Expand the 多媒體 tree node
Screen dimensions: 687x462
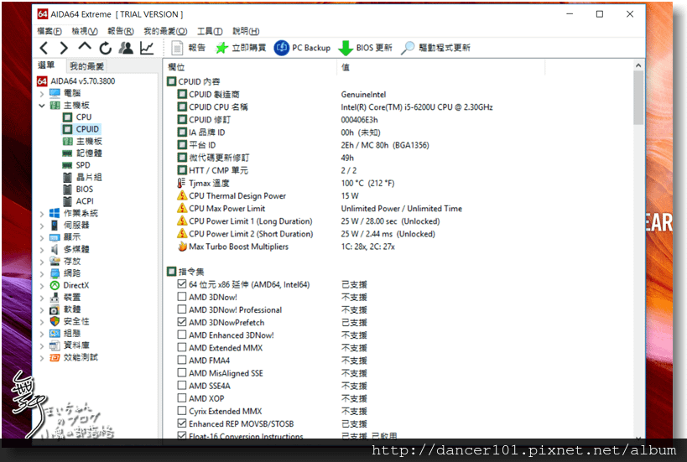coord(42,250)
